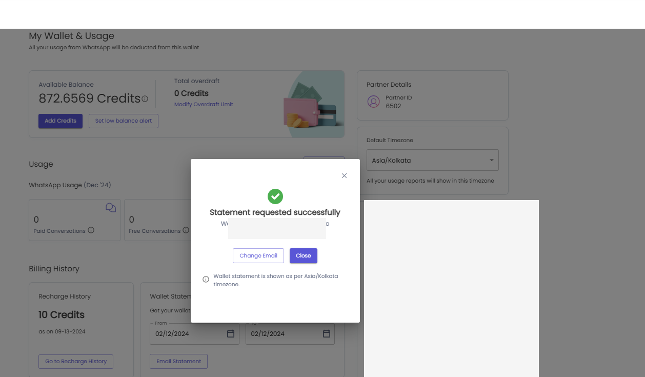Click the 10 Credits recharge amount
Viewport: 645px width, 377px height.
pos(62,315)
